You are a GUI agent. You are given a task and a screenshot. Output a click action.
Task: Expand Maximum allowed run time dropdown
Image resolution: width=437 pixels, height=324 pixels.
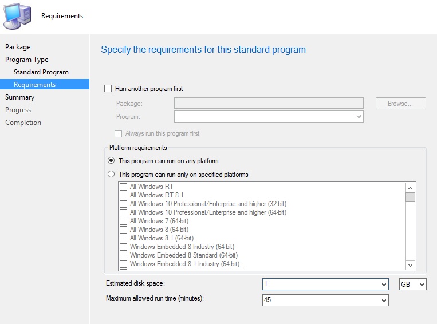pos(383,301)
